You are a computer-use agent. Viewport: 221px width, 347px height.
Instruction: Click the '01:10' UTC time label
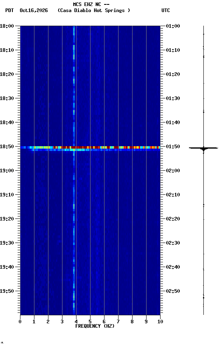(173, 50)
